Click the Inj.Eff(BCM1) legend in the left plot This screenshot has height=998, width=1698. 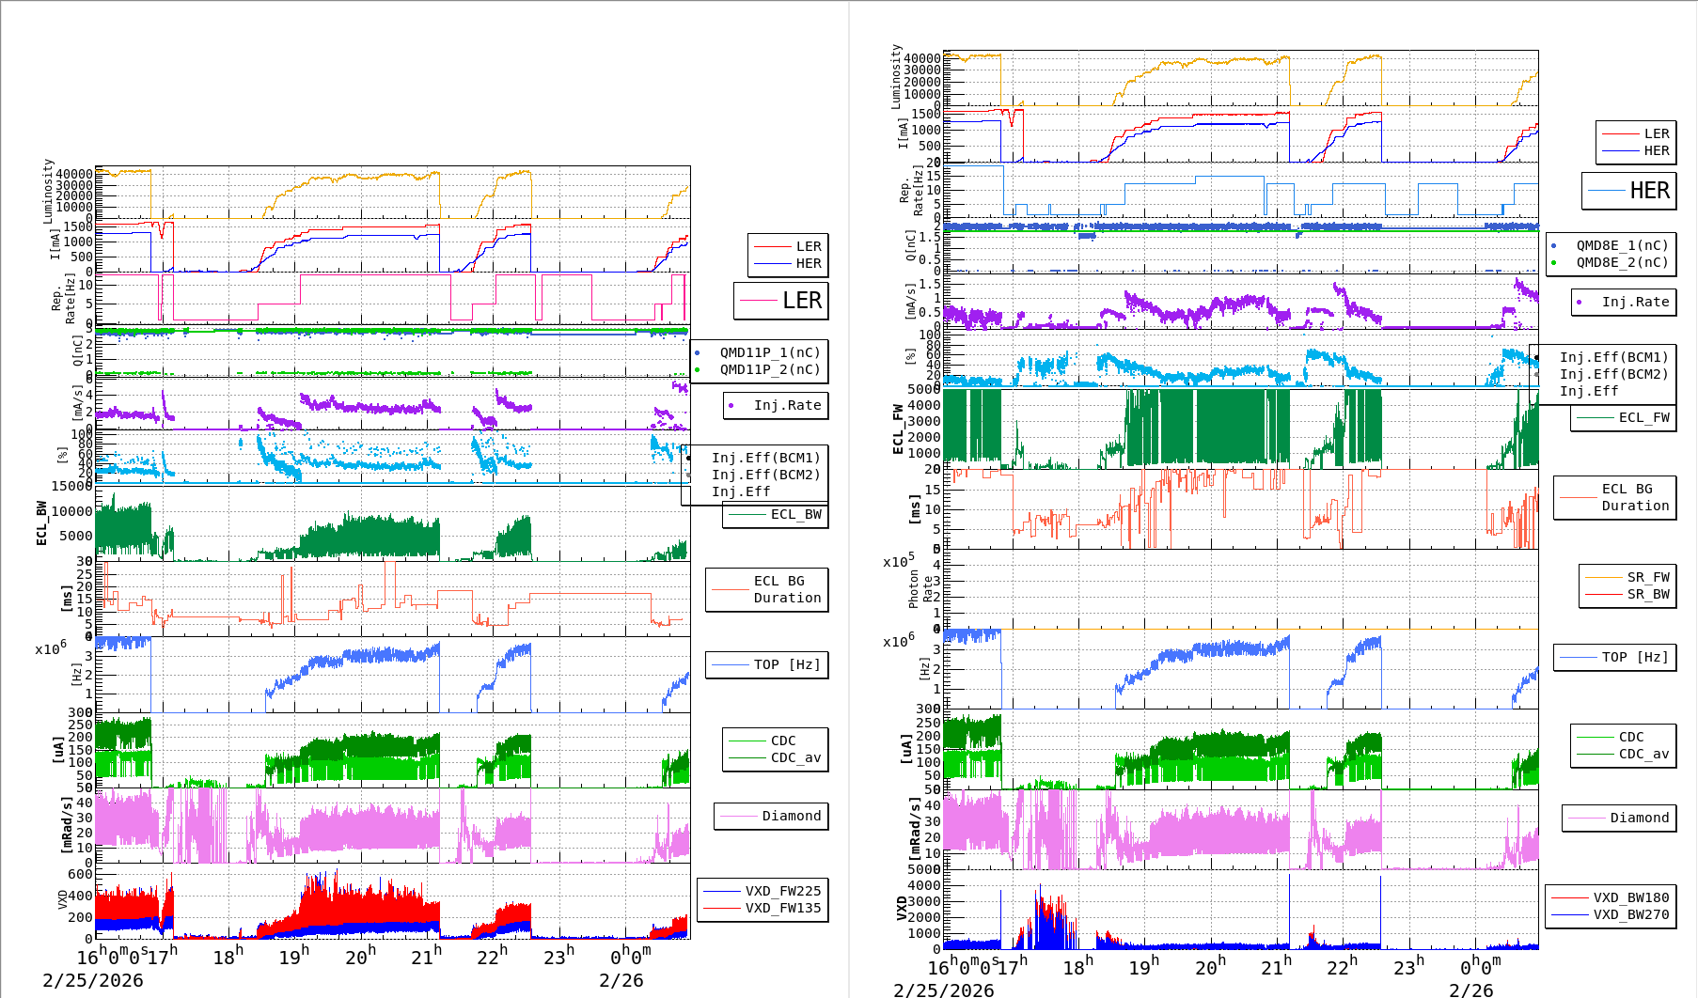tap(765, 458)
